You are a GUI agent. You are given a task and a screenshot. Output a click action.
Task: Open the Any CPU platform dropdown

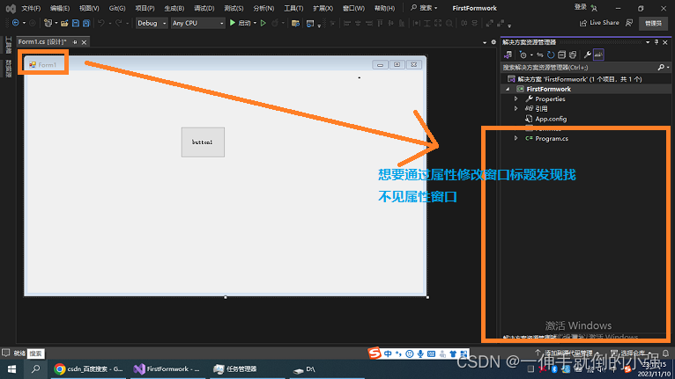coord(197,23)
